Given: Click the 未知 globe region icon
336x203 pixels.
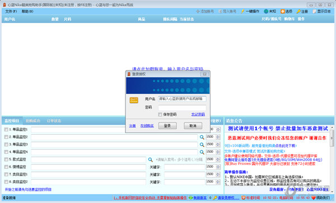Looking at the screenshot, I should pyautogui.click(x=266, y=11).
